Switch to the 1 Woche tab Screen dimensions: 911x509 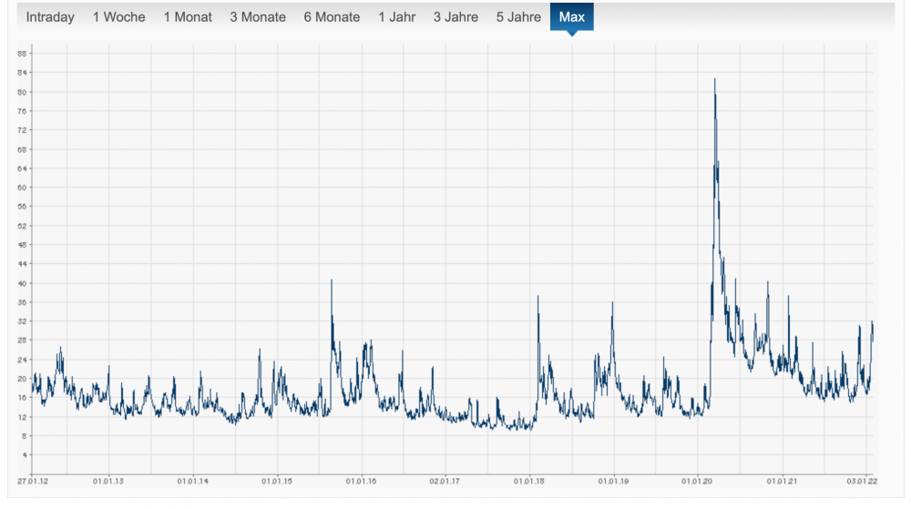(x=119, y=16)
